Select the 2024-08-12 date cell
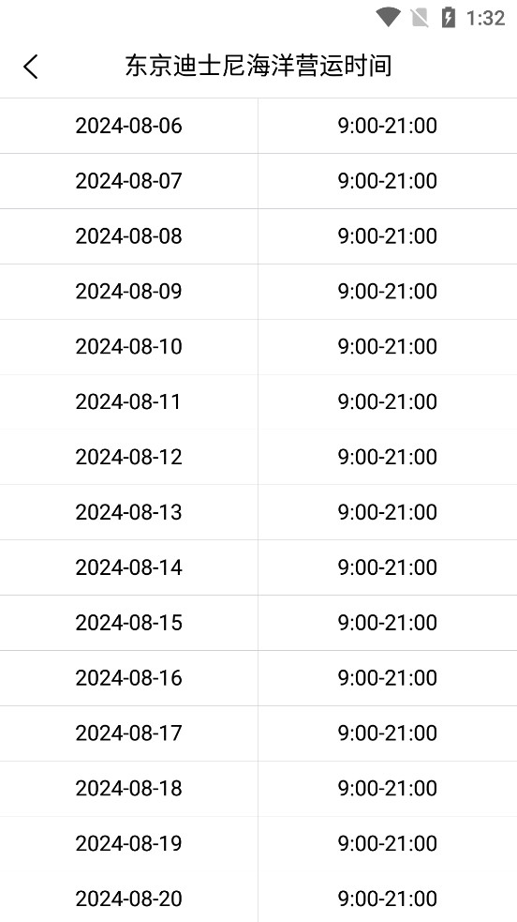The width and height of the screenshot is (517, 922). point(128,458)
